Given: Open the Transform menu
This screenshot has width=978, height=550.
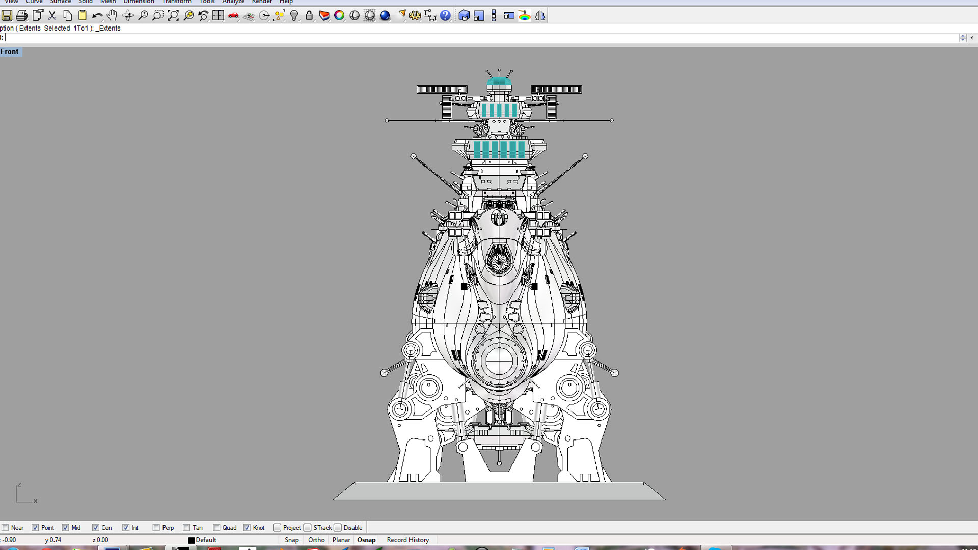Looking at the screenshot, I should [177, 2].
